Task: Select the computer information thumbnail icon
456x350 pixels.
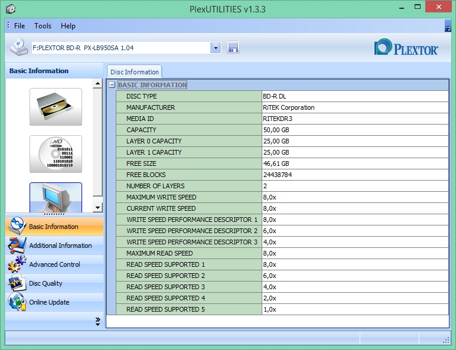Action: [56, 197]
